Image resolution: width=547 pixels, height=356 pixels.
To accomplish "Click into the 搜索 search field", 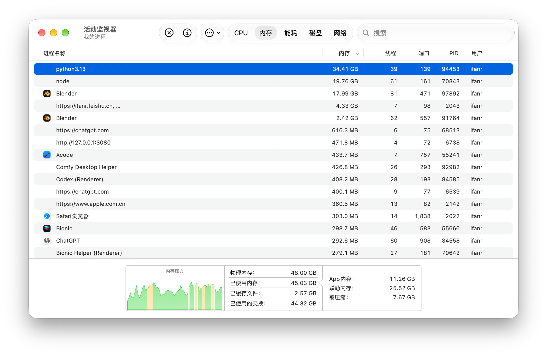I will 436,33.
